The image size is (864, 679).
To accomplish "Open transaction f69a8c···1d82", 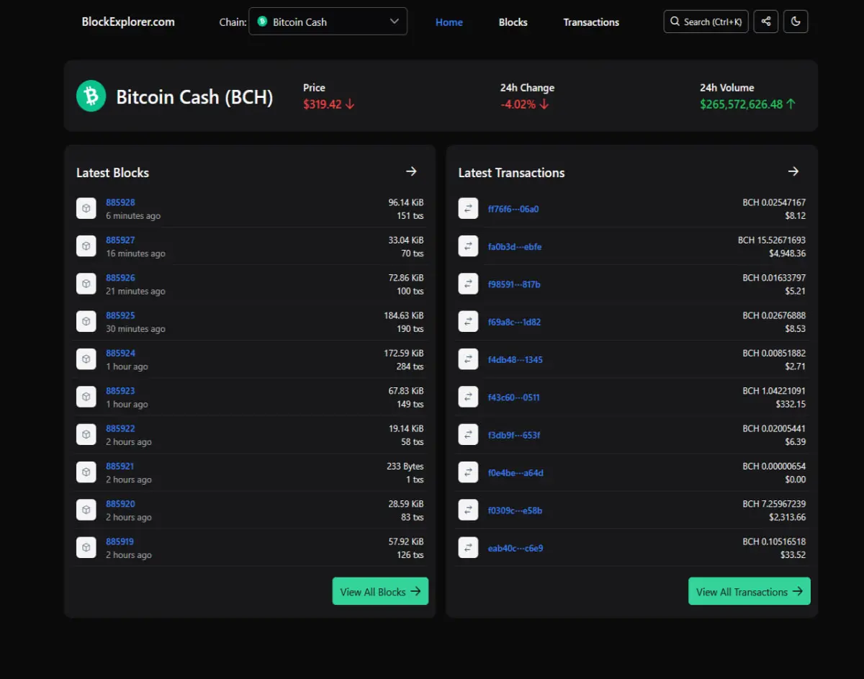I will coord(514,322).
